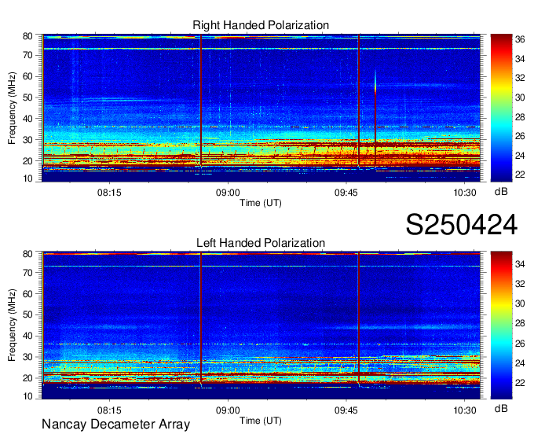Click "Time (UT)" label under Left Handed plot
The height and width of the screenshot is (434, 534).
point(261,421)
